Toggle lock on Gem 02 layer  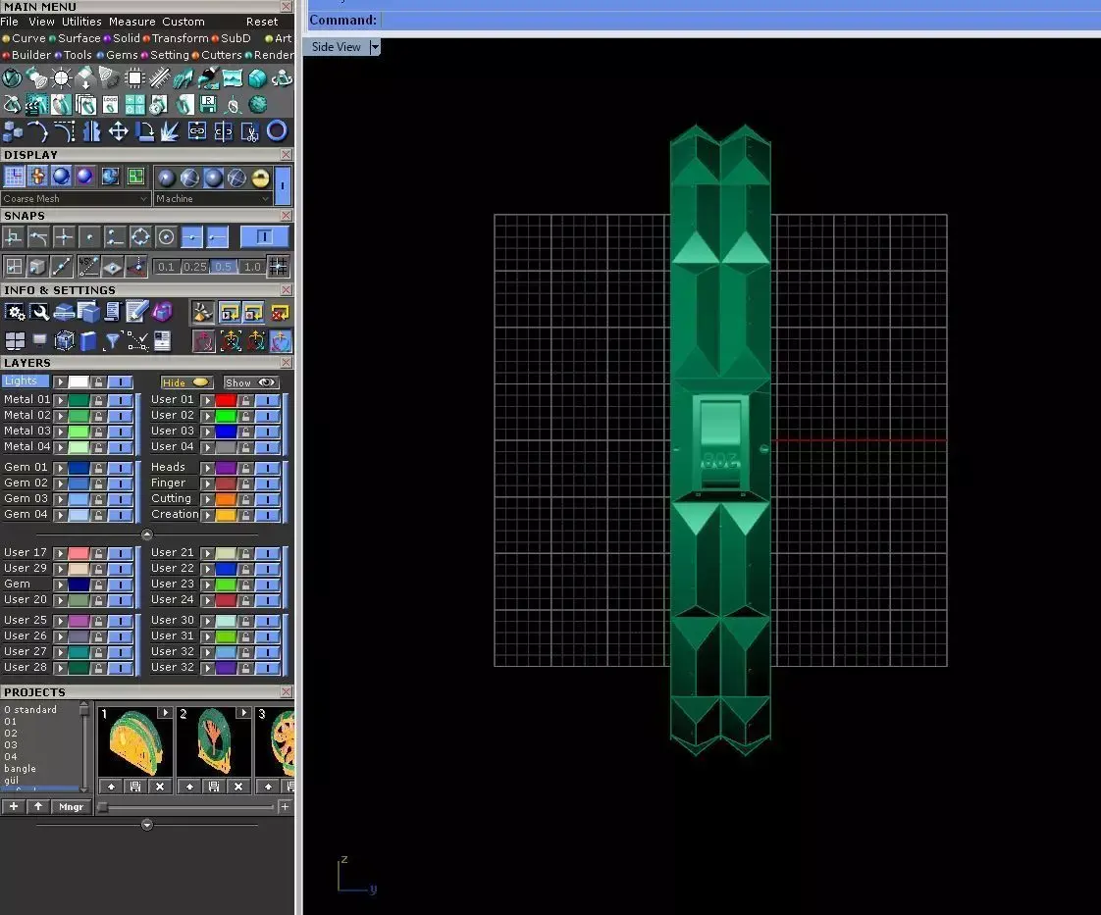98,483
